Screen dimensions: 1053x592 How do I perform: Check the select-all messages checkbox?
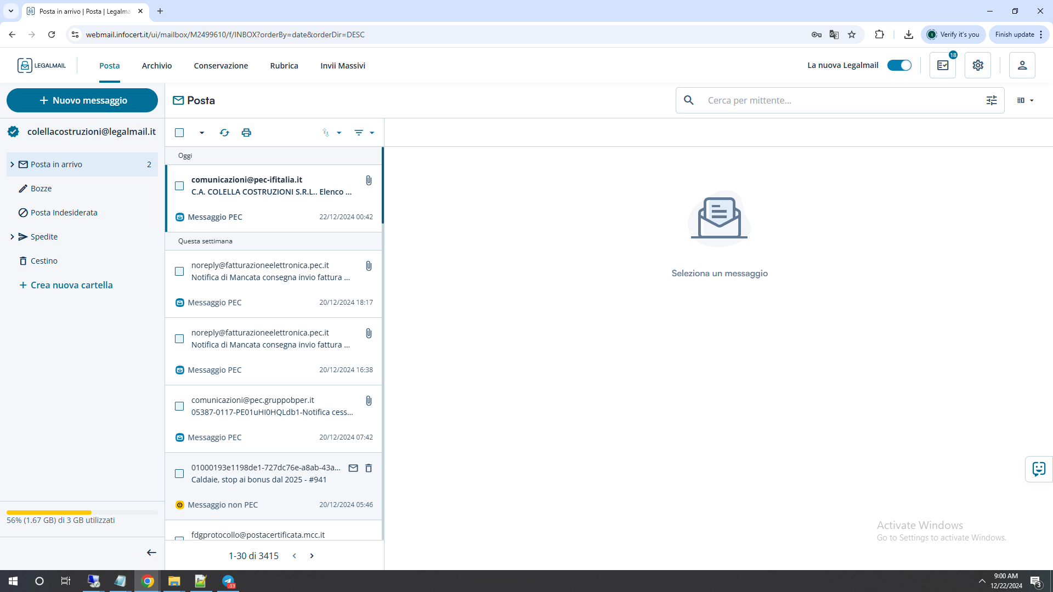pos(179,133)
